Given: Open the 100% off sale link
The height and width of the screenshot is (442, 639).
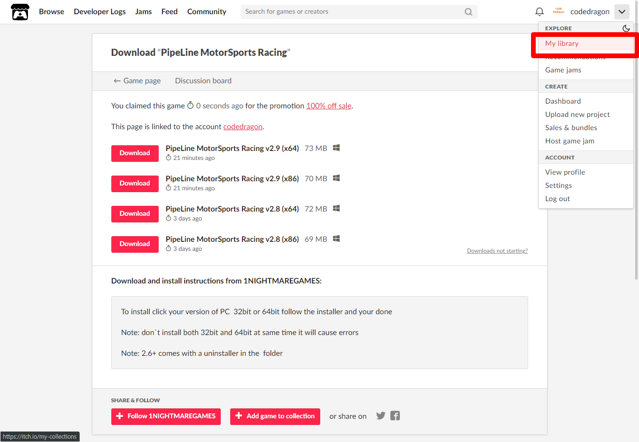Looking at the screenshot, I should tap(329, 106).
